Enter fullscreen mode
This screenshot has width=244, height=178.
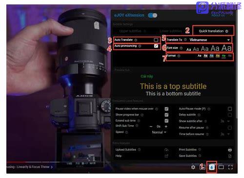point(230,167)
